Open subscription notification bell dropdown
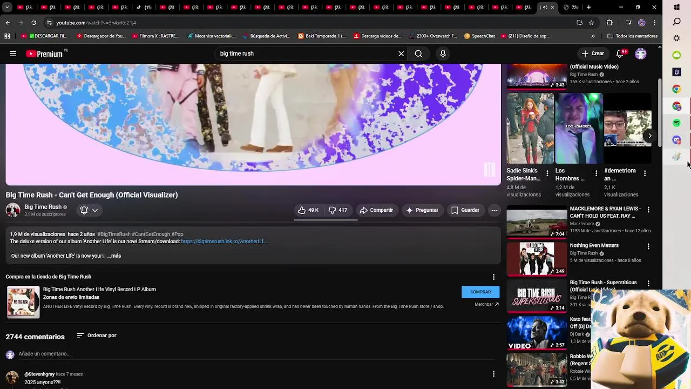The image size is (691, 389). pyautogui.click(x=89, y=210)
